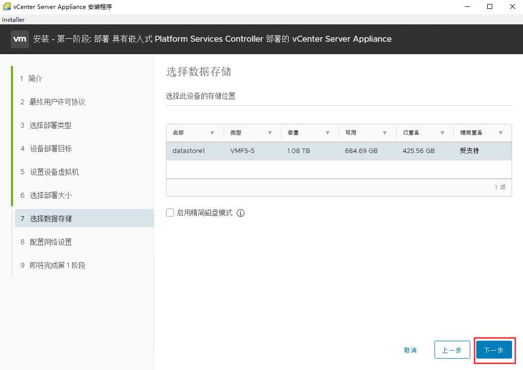523x370 pixels.
Task: Click the 已置备 column filter icon
Action: tap(442, 133)
